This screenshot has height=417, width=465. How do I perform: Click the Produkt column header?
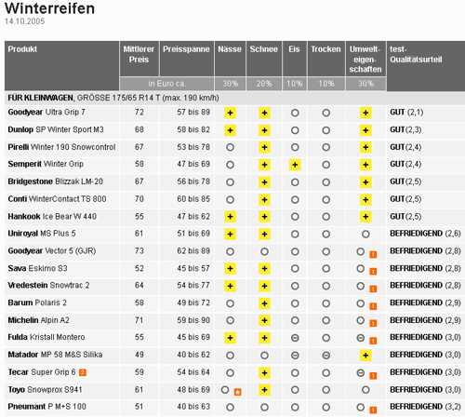point(61,66)
